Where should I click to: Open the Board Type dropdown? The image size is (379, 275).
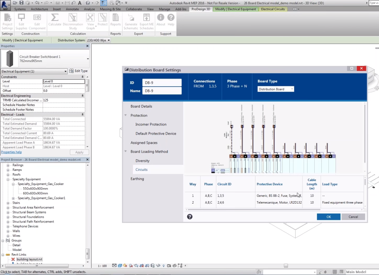pyautogui.click(x=276, y=89)
